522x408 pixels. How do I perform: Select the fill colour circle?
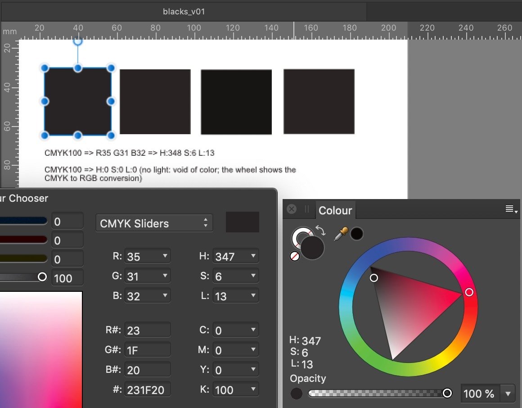tap(312, 248)
